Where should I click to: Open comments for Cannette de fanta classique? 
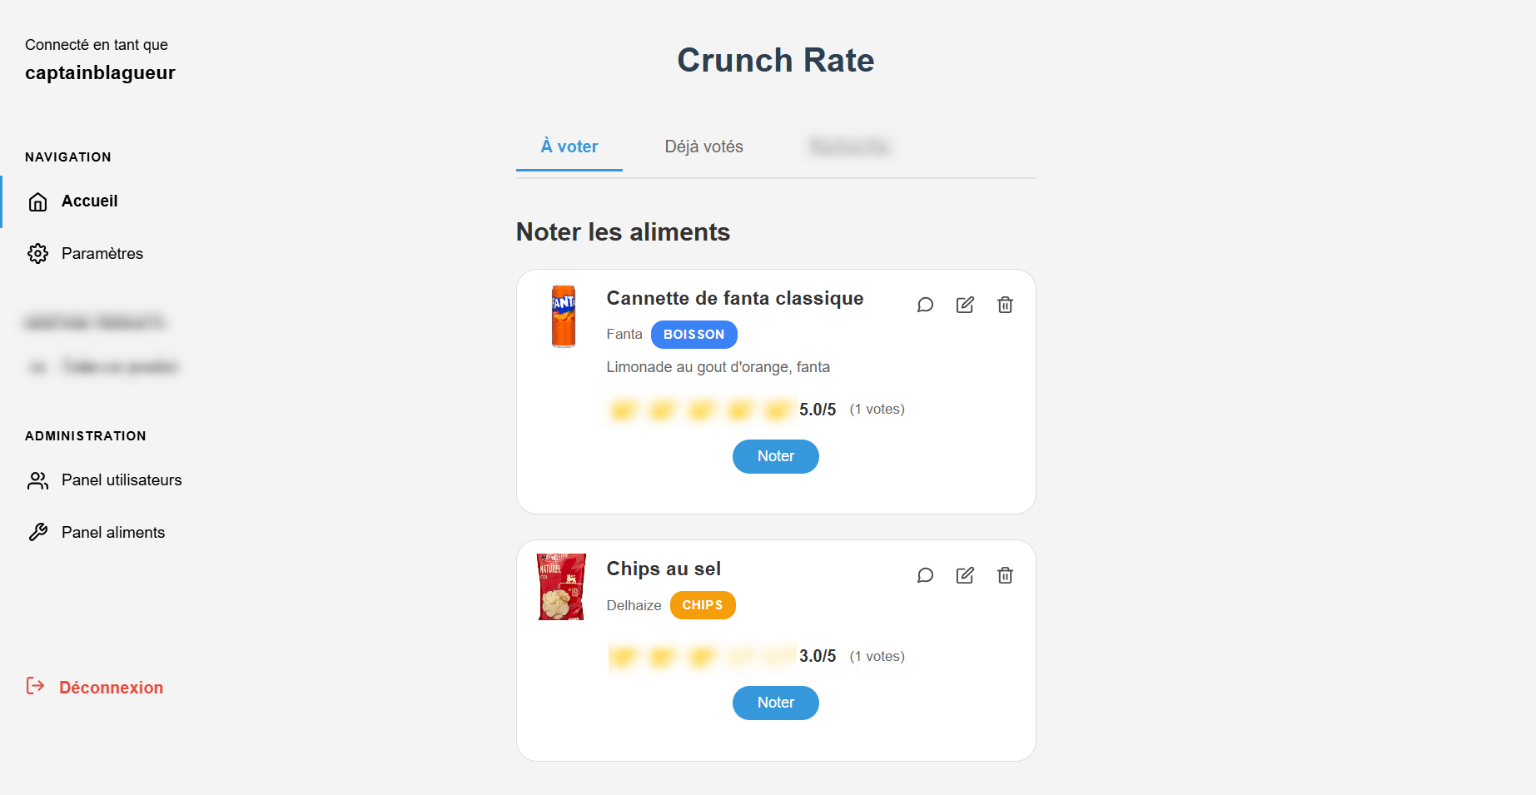point(925,305)
